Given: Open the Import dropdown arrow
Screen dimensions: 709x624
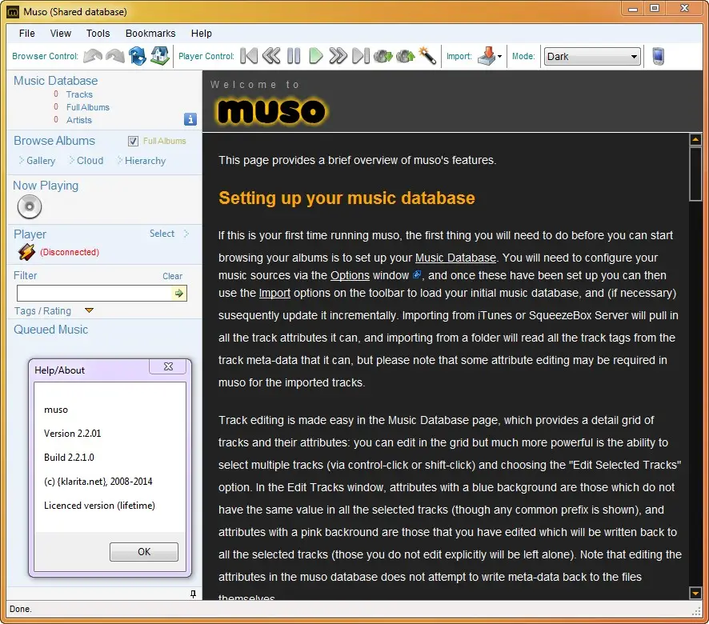Looking at the screenshot, I should click(x=499, y=57).
